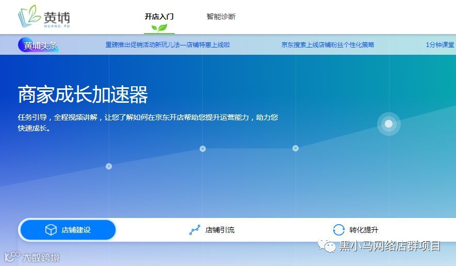The width and height of the screenshot is (456, 266).
Task: Select the 店铺引流 stage
Action: point(211,230)
